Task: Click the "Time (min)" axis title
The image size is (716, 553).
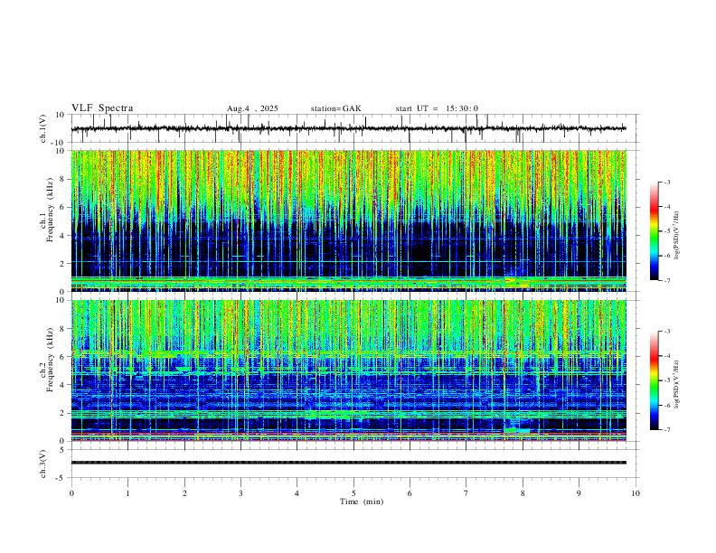Action: [x=362, y=501]
